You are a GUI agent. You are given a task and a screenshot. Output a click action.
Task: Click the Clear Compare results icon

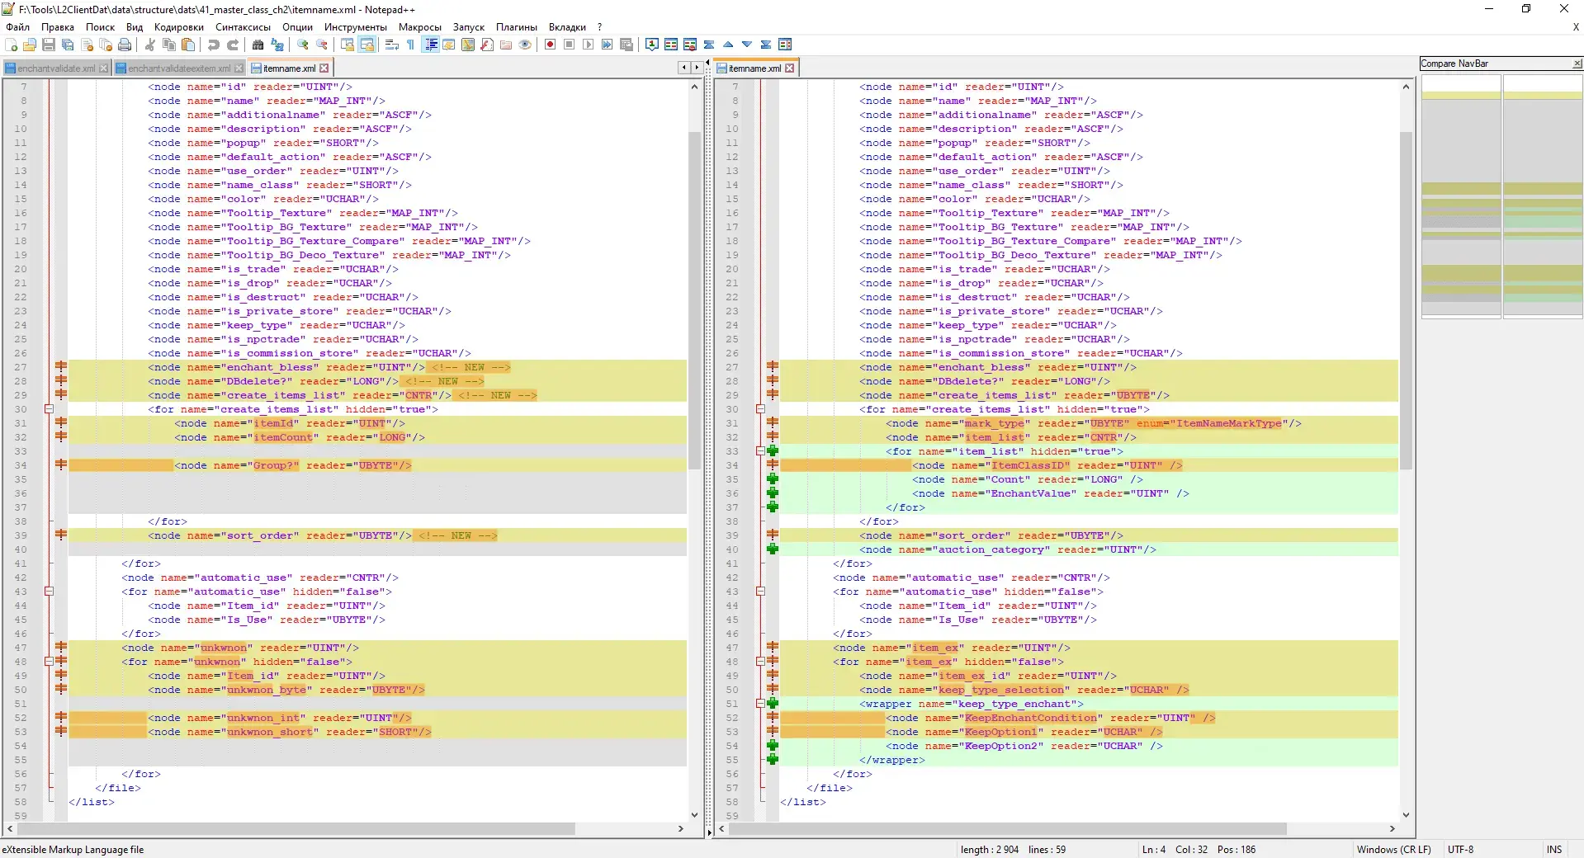tap(690, 45)
